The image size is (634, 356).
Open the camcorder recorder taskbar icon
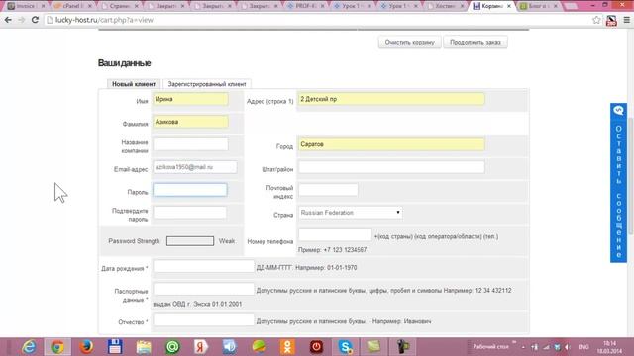[403, 347]
